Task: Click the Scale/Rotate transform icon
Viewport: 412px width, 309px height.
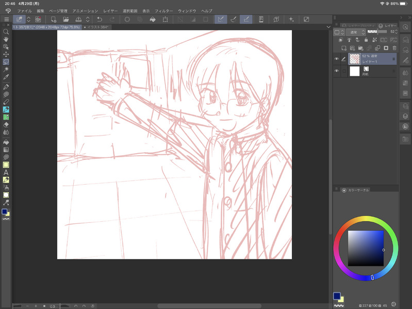Action: [166, 20]
